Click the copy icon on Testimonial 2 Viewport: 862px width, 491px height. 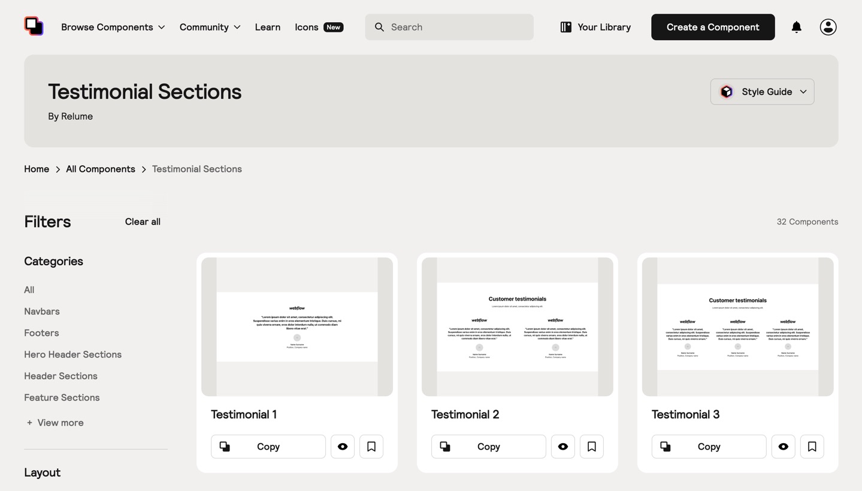coord(445,447)
